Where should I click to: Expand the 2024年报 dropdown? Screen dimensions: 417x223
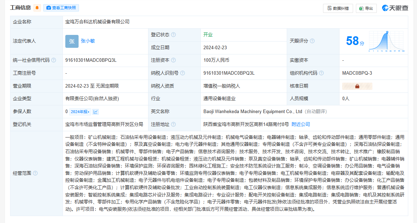point(80,112)
